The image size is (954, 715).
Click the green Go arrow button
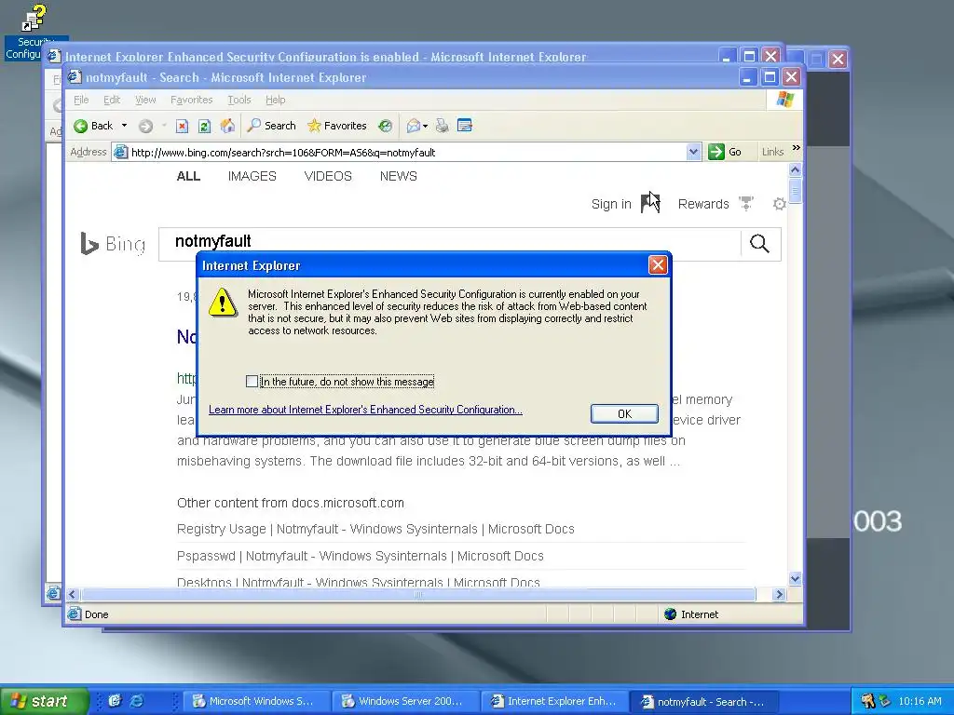pos(716,152)
